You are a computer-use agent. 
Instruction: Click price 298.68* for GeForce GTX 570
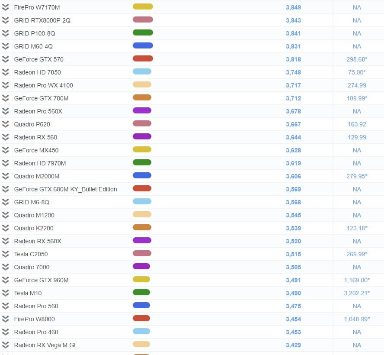(357, 60)
